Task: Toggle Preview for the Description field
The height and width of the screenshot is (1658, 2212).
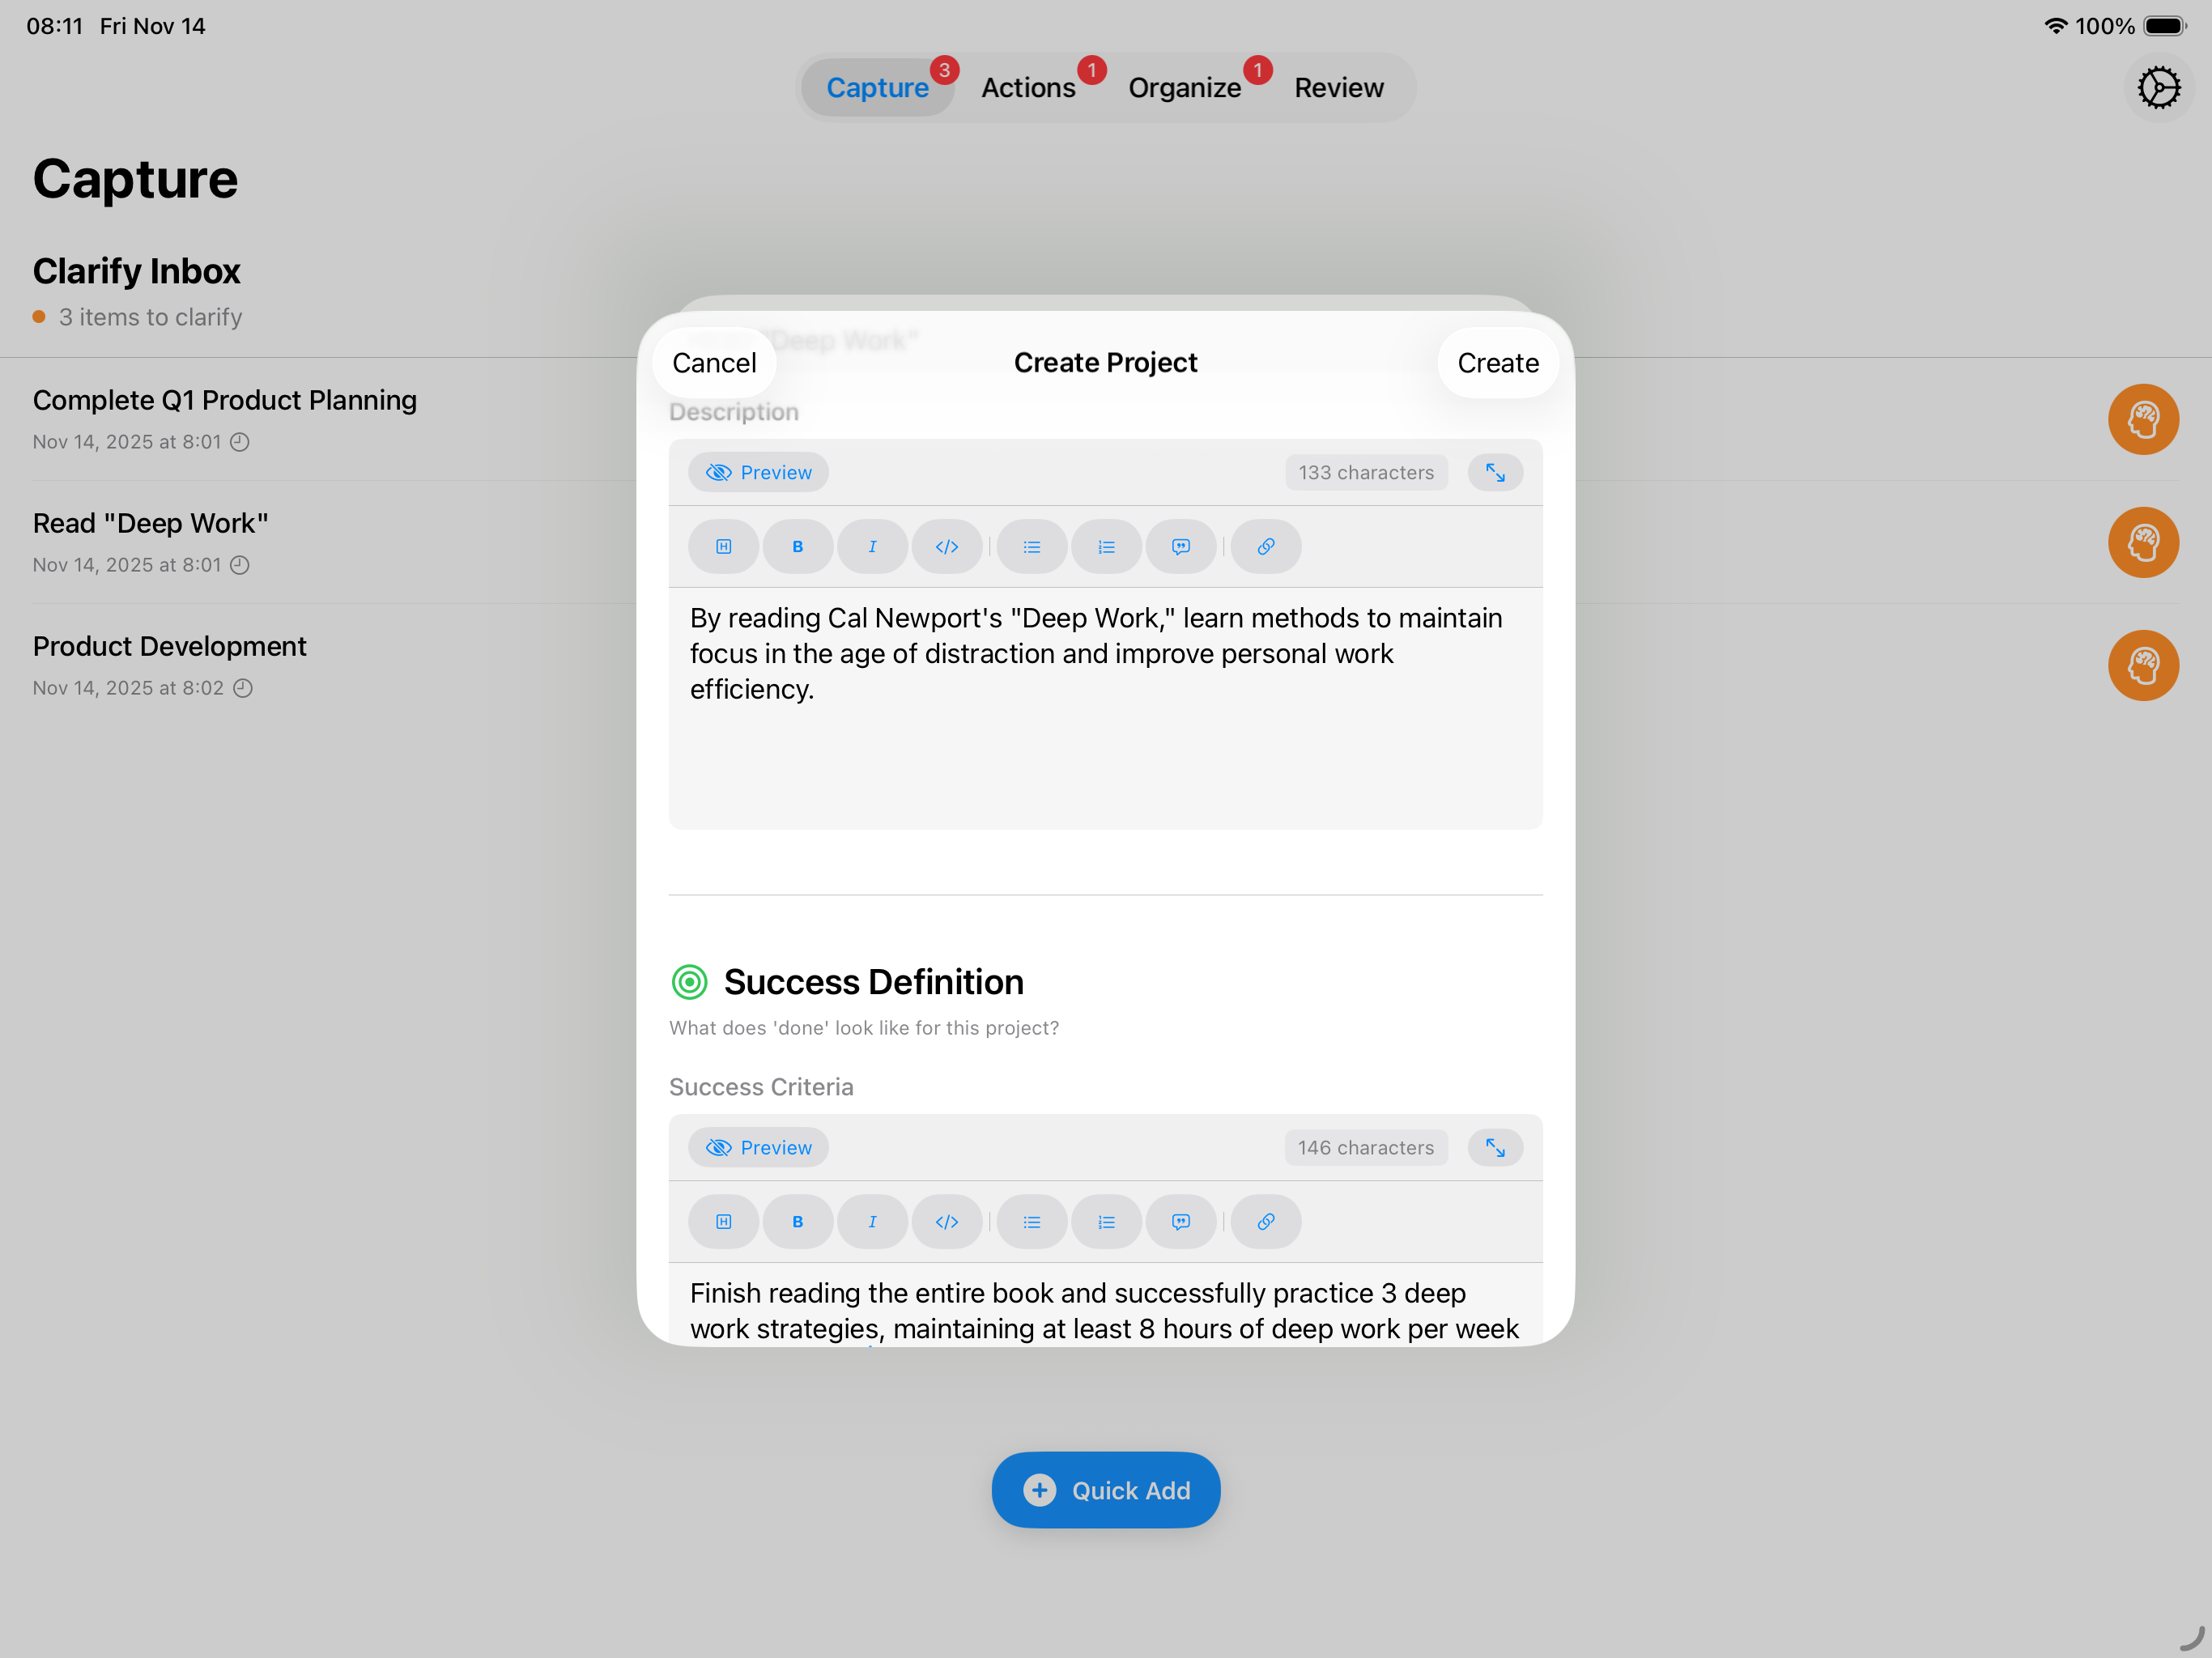Action: pos(758,472)
